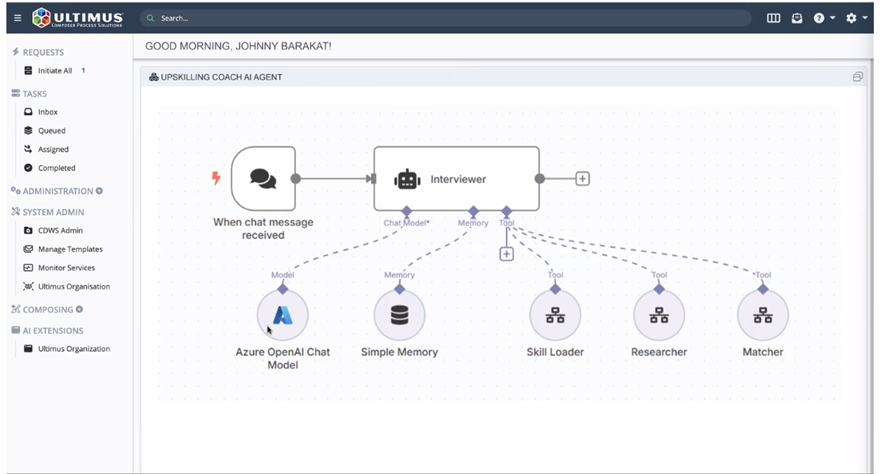Add a node after Interviewer output
The width and height of the screenshot is (881, 474).
point(583,178)
